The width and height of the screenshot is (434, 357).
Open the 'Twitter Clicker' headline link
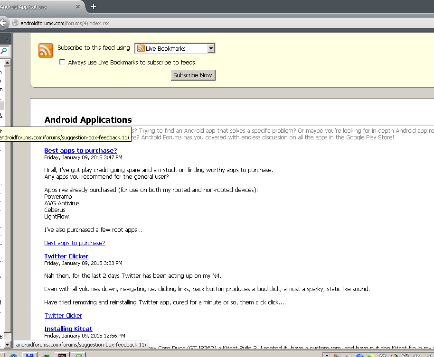66,256
